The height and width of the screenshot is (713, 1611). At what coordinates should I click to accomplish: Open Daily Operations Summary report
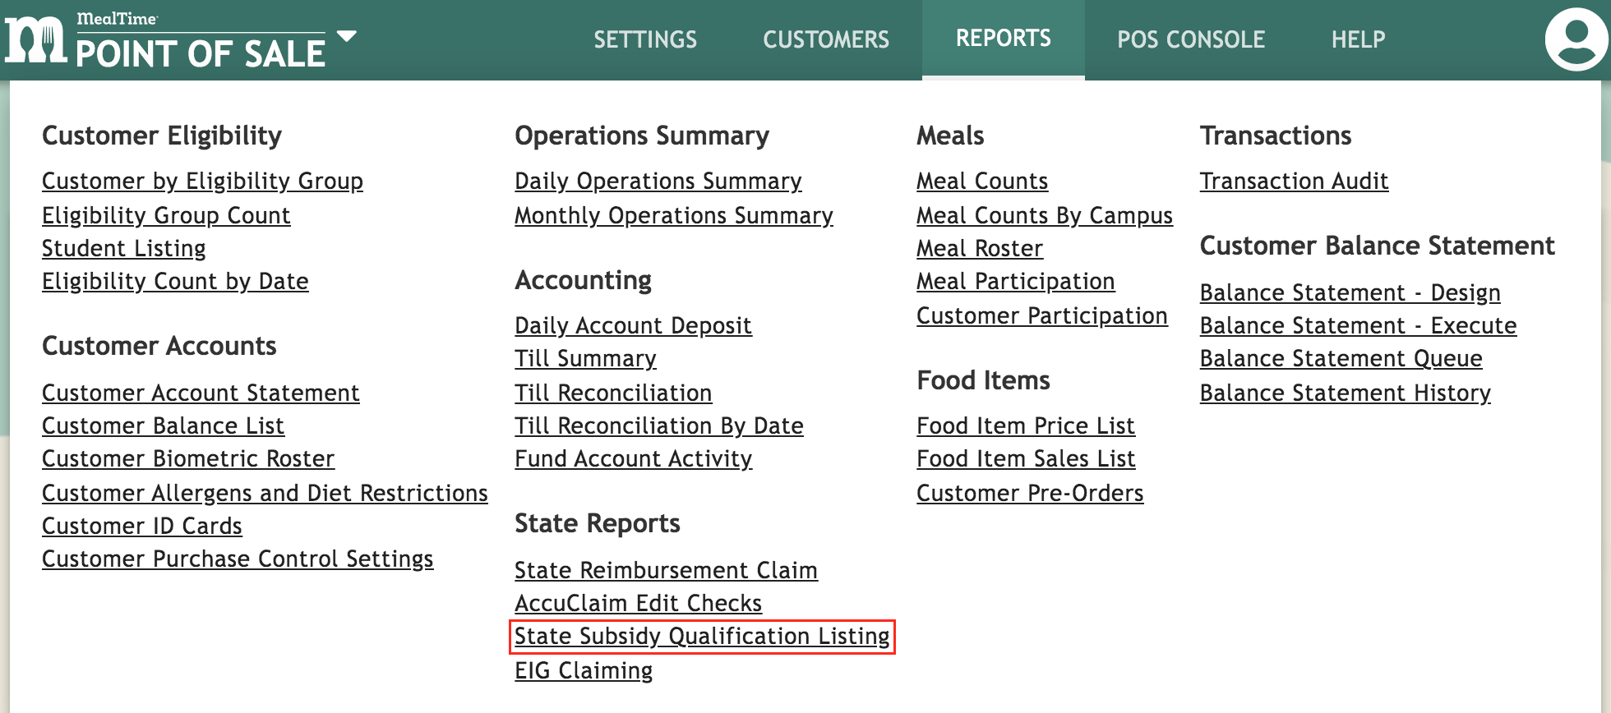coord(658,181)
